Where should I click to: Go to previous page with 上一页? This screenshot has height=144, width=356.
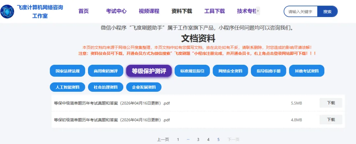pos(163,139)
